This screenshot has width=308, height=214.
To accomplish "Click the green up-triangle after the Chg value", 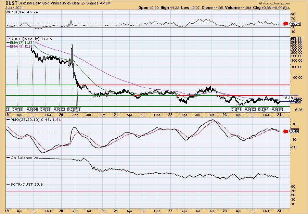I will pyautogui.click(x=288, y=8).
